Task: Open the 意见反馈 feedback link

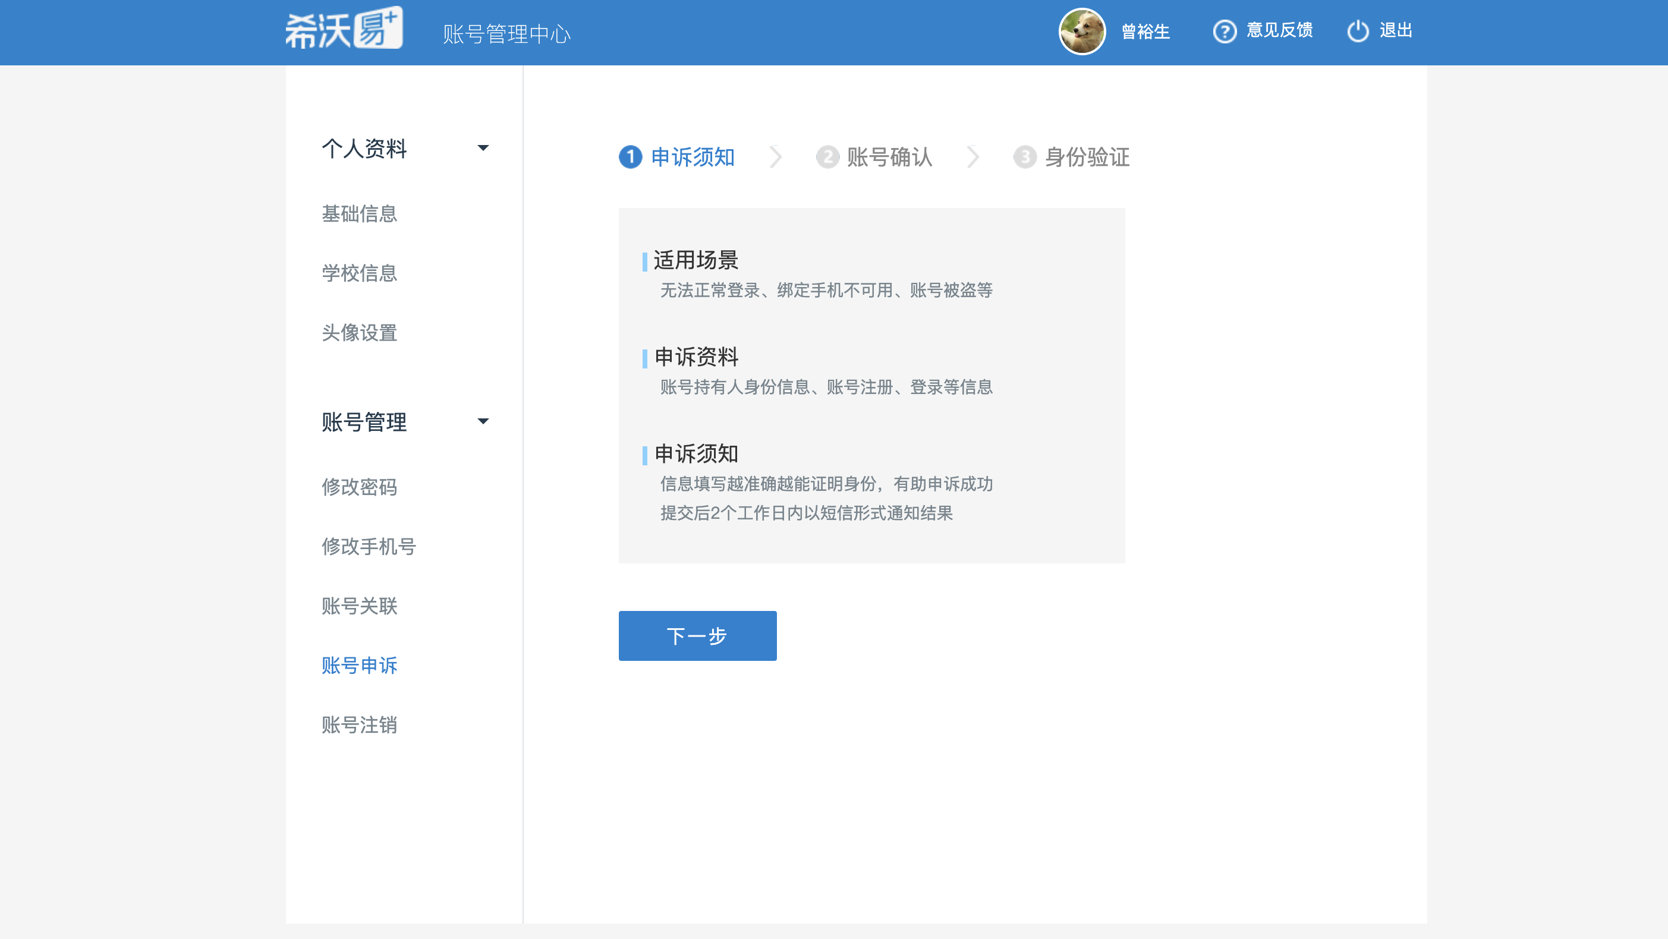Action: tap(1279, 30)
